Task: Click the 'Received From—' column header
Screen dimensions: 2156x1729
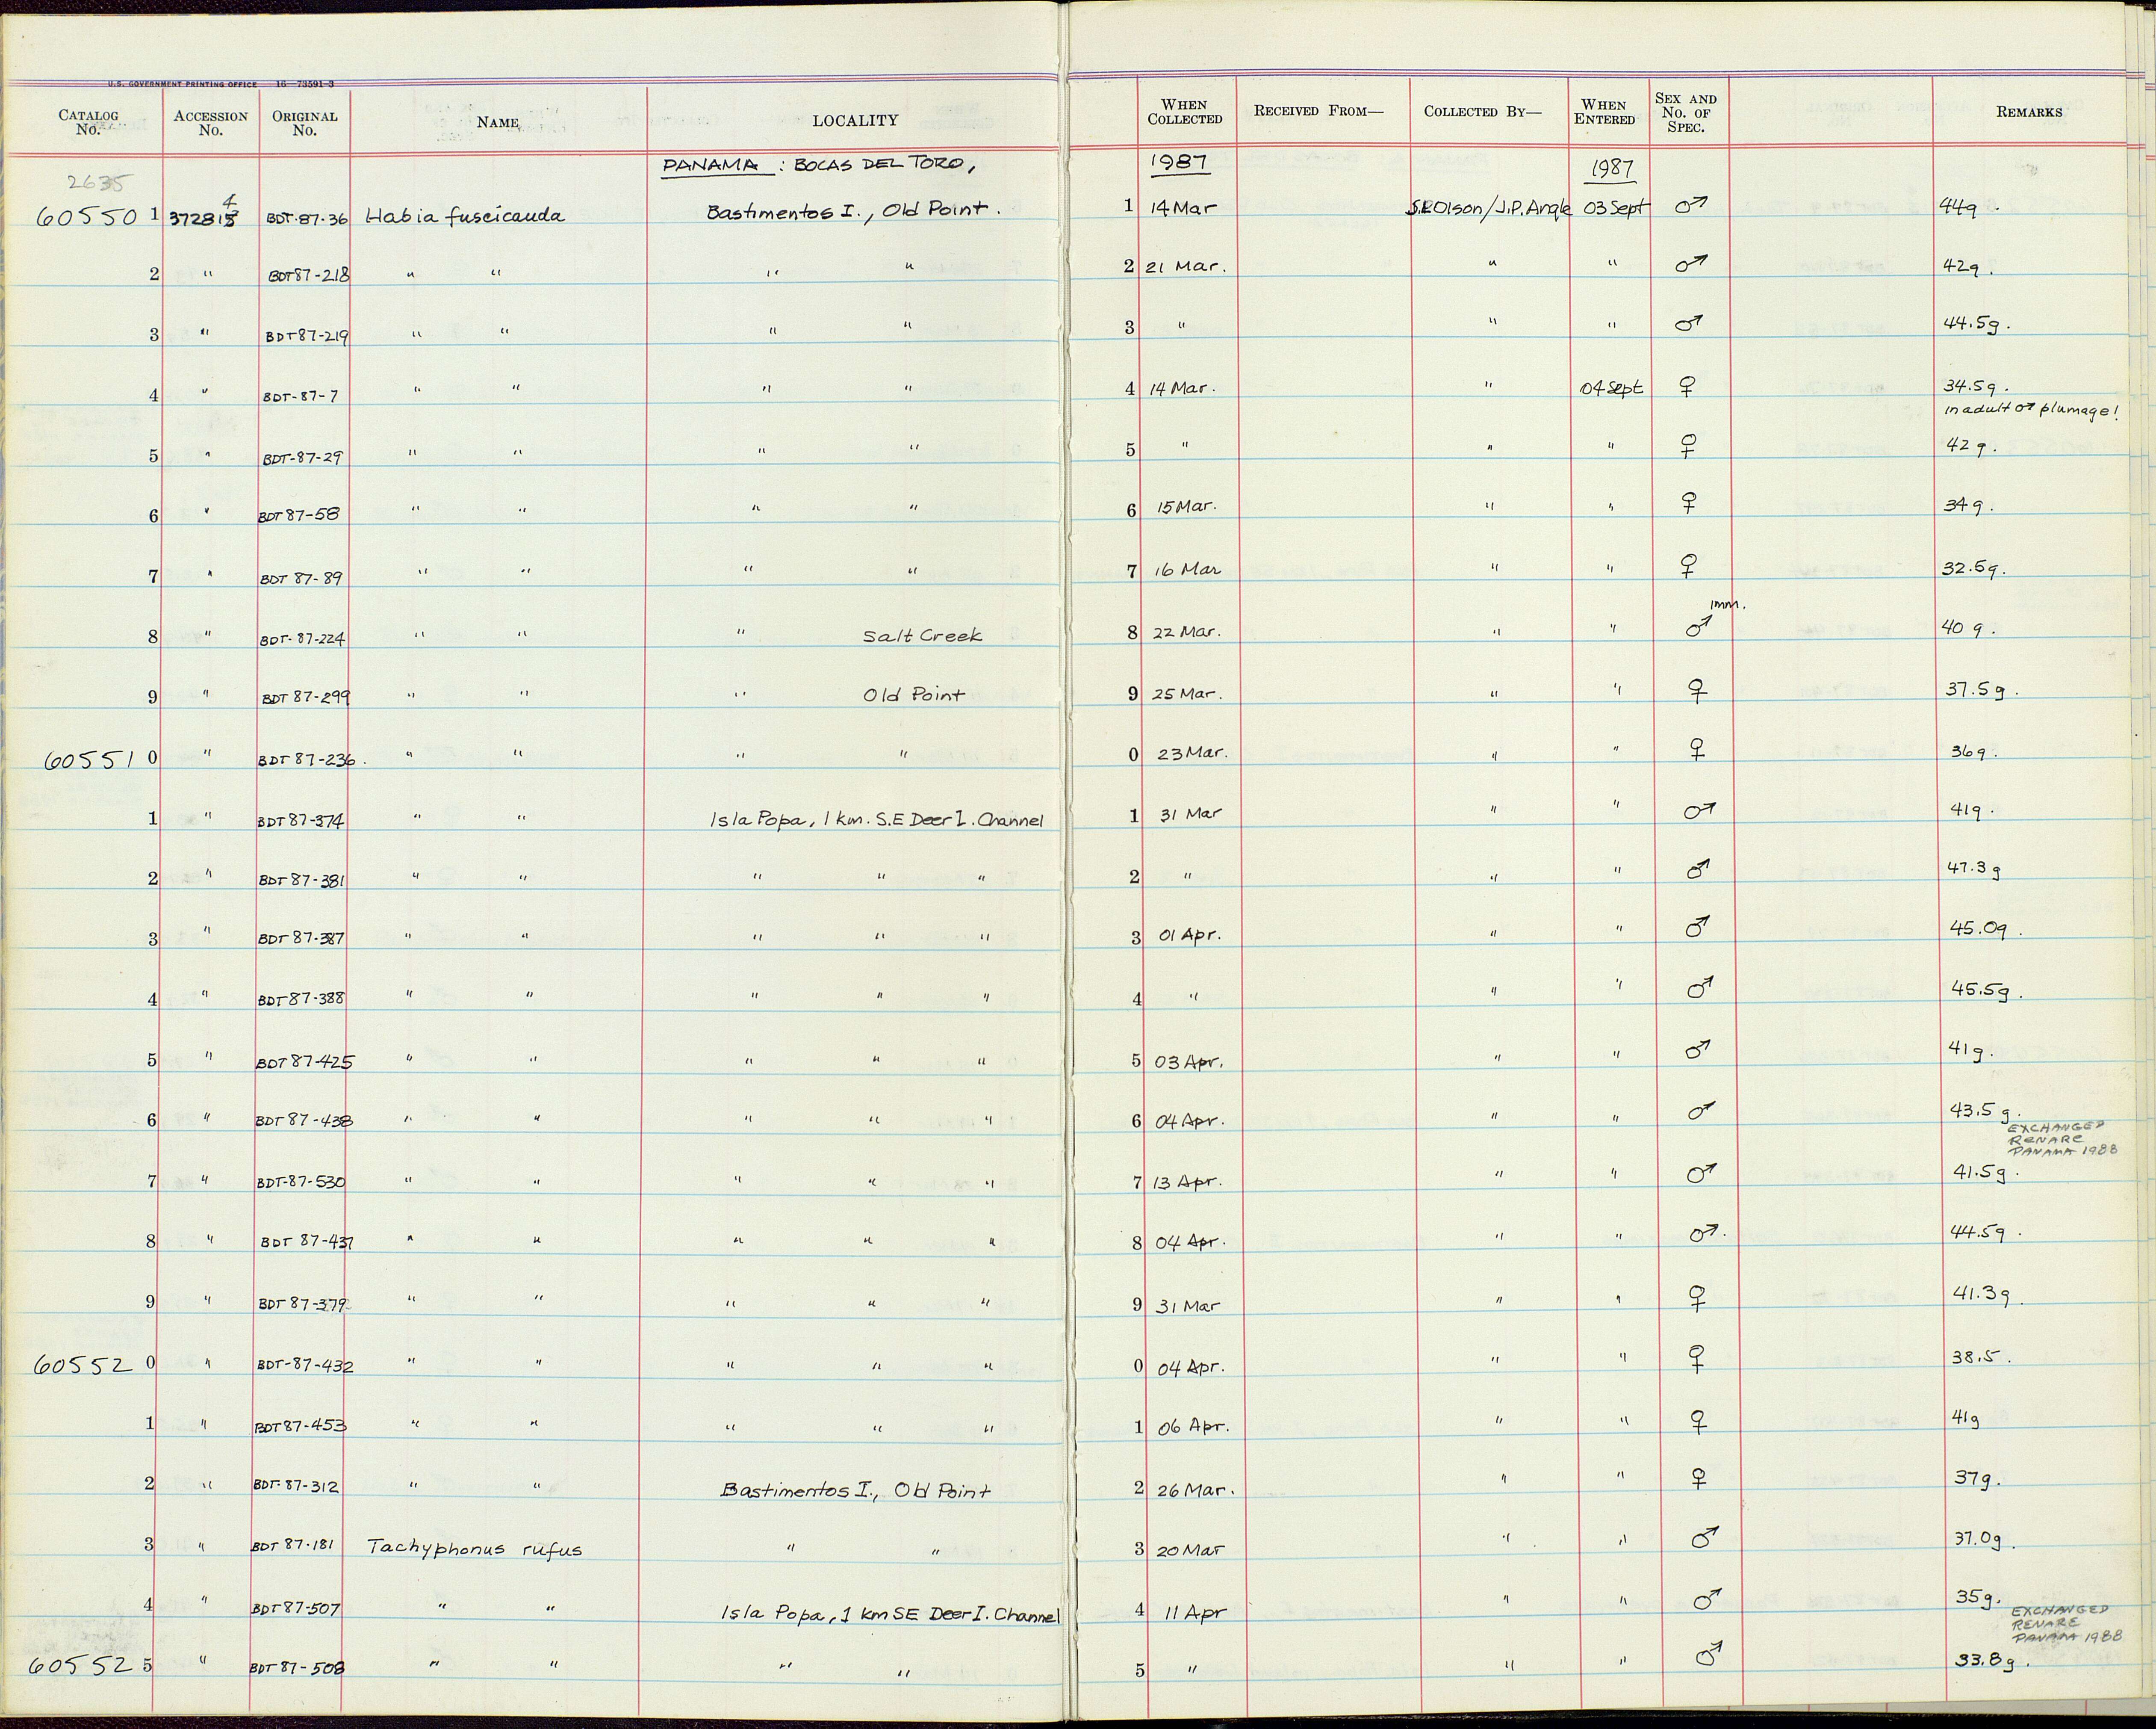Action: pyautogui.click(x=1318, y=111)
